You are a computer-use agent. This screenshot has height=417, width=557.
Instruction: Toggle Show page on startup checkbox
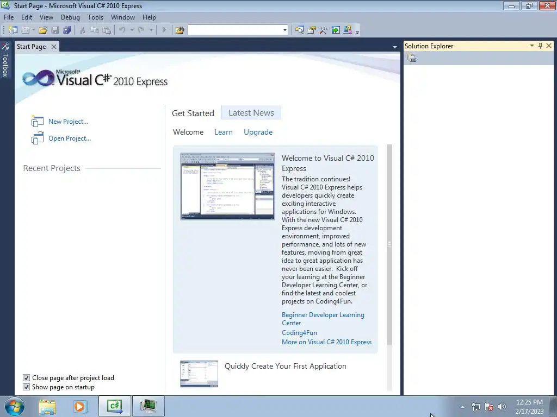pos(26,387)
